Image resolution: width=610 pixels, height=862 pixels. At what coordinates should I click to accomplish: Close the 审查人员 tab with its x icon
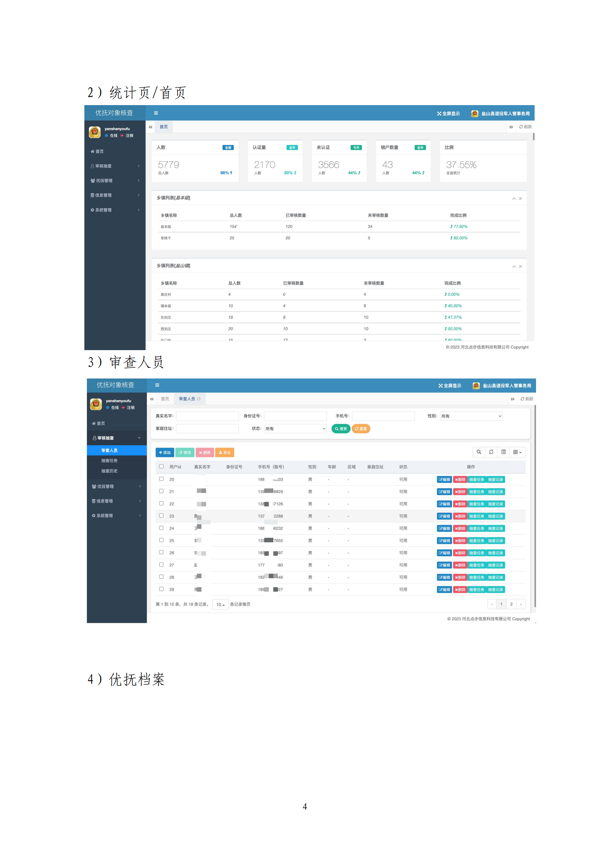199,399
